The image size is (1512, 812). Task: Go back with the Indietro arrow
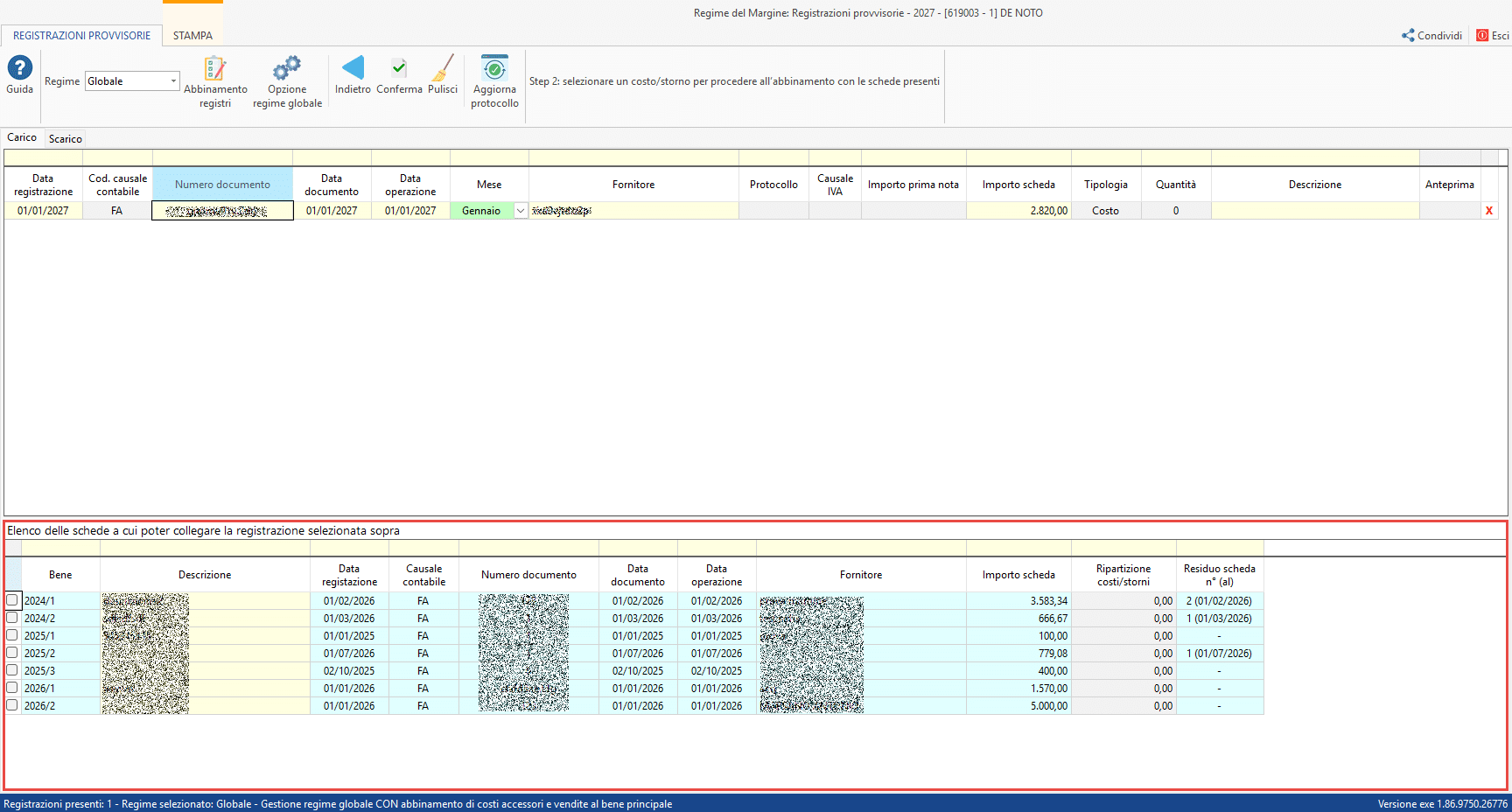point(353,68)
